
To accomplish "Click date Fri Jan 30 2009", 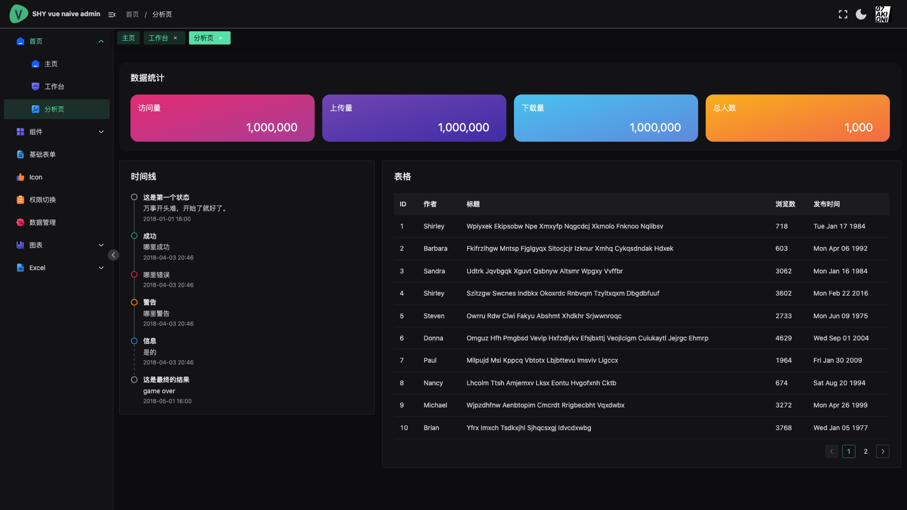I will 838,360.
